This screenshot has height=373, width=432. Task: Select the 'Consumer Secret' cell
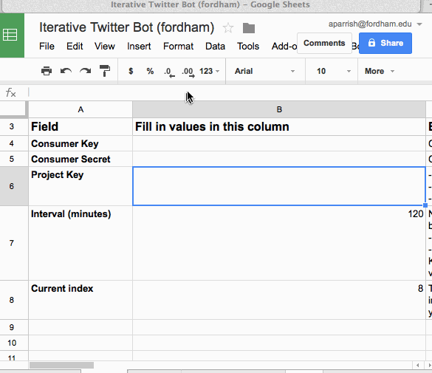80,159
